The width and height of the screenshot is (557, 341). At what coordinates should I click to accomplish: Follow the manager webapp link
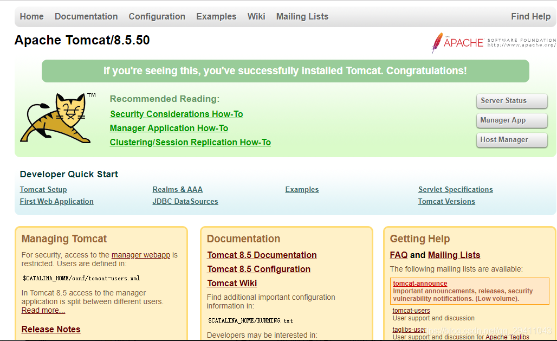[141, 255]
